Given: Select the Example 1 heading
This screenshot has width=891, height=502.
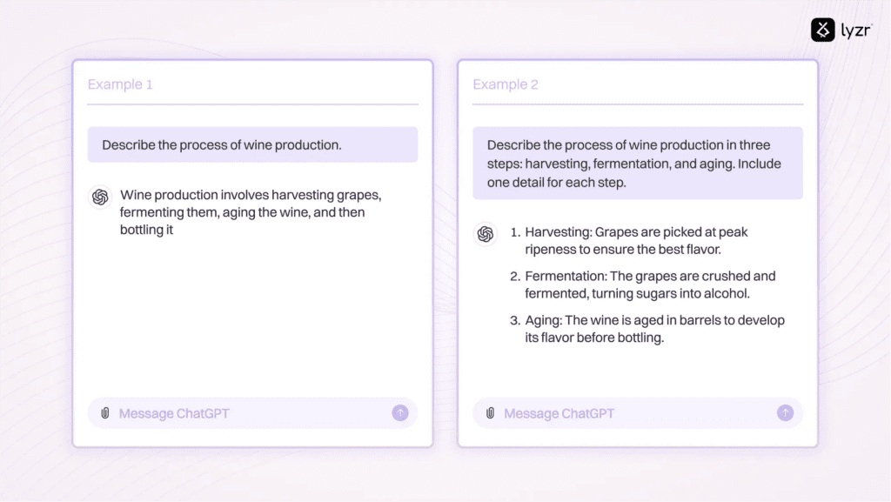Looking at the screenshot, I should pyautogui.click(x=120, y=84).
